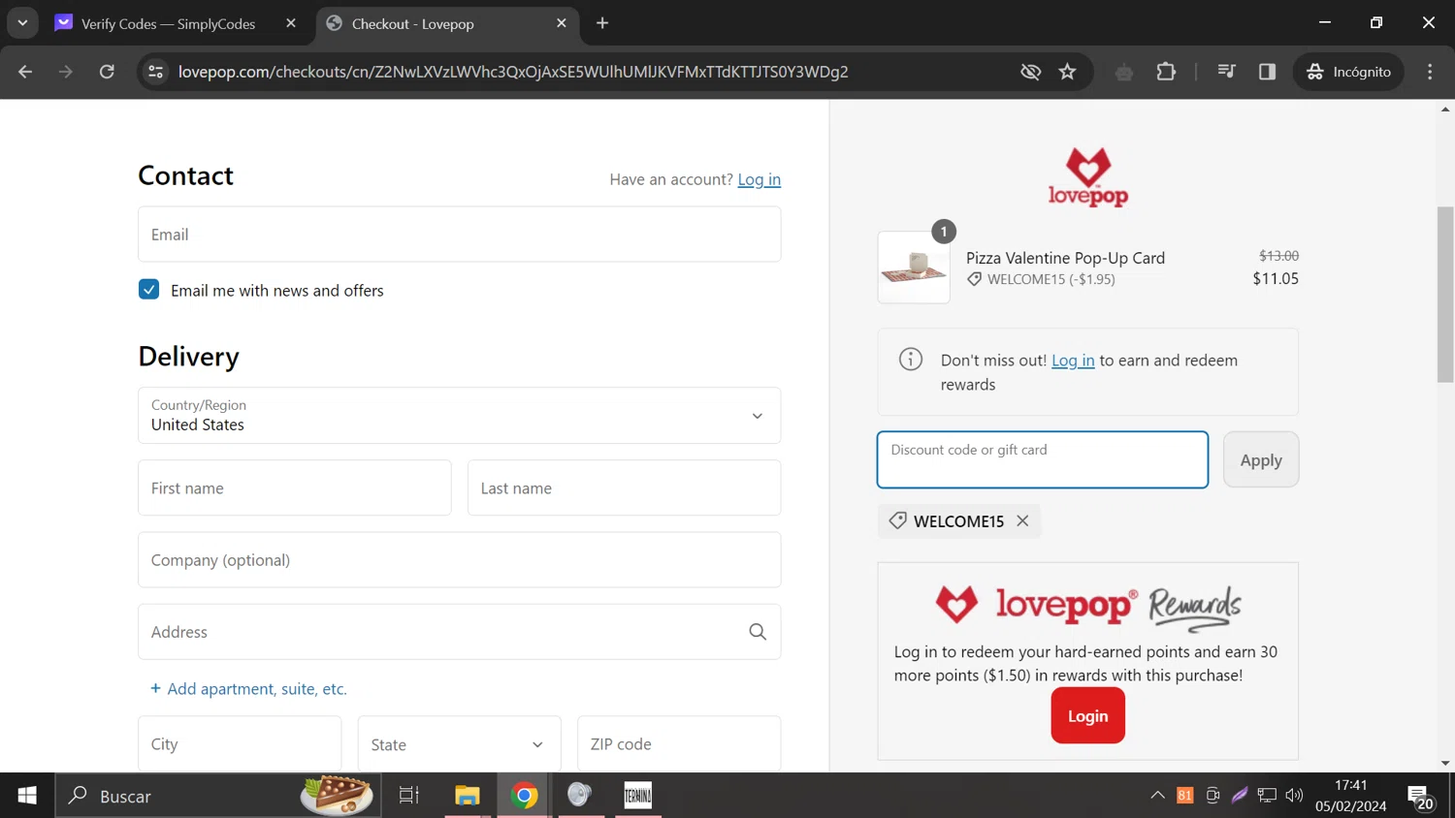
Task: Open the State dropdown
Action: pyautogui.click(x=459, y=744)
